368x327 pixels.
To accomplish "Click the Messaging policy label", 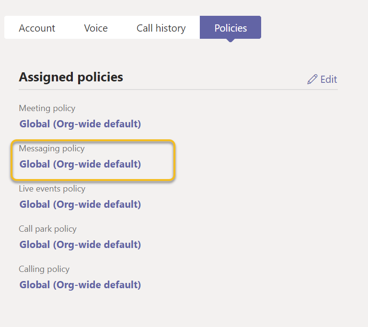I will click(x=52, y=148).
